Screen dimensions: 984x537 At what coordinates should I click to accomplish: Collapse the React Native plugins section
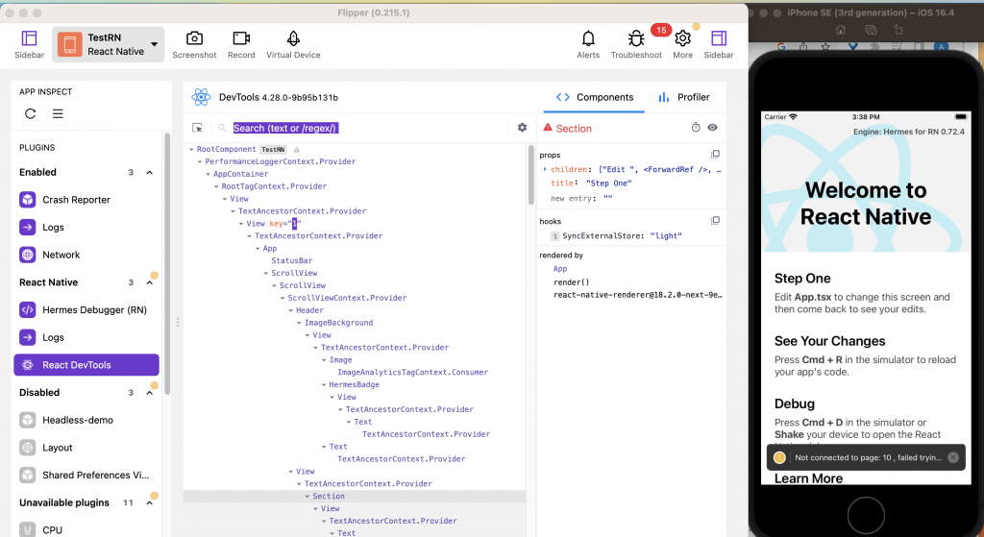149,283
